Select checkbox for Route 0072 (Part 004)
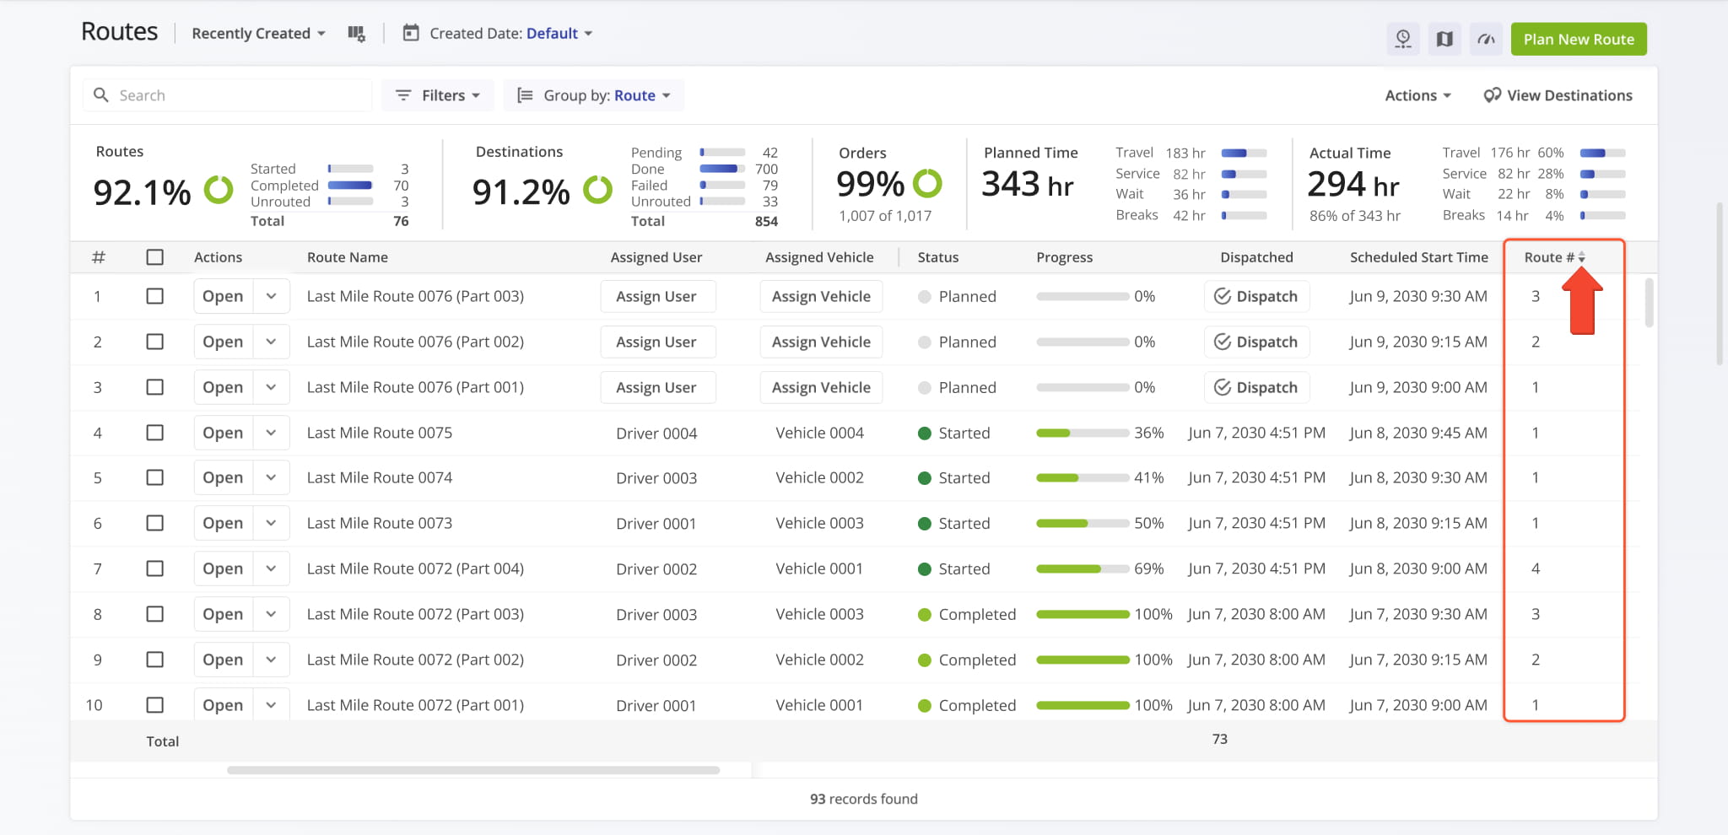The image size is (1728, 835). pyautogui.click(x=154, y=569)
